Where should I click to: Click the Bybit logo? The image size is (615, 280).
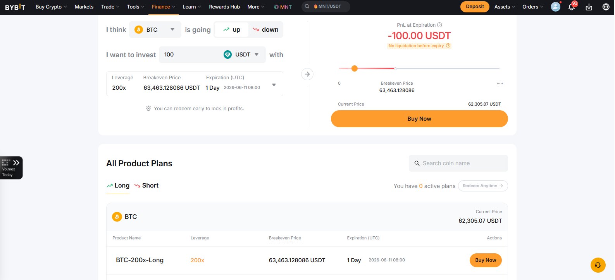[x=15, y=7]
